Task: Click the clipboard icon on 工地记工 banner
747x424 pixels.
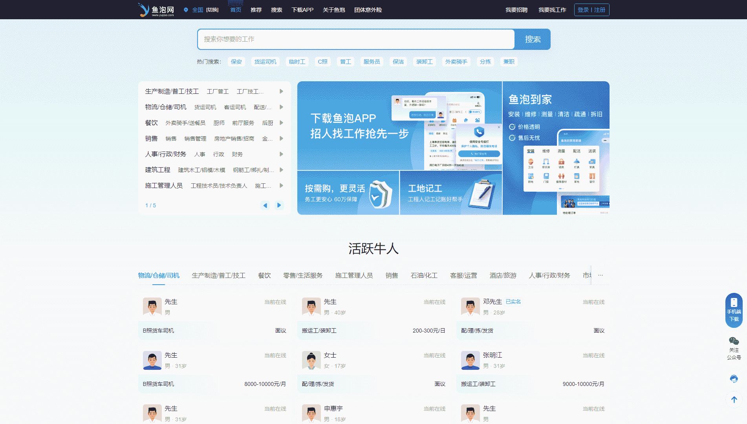Action: 482,194
